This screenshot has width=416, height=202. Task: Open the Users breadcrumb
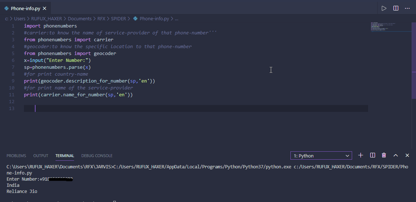tap(20, 18)
